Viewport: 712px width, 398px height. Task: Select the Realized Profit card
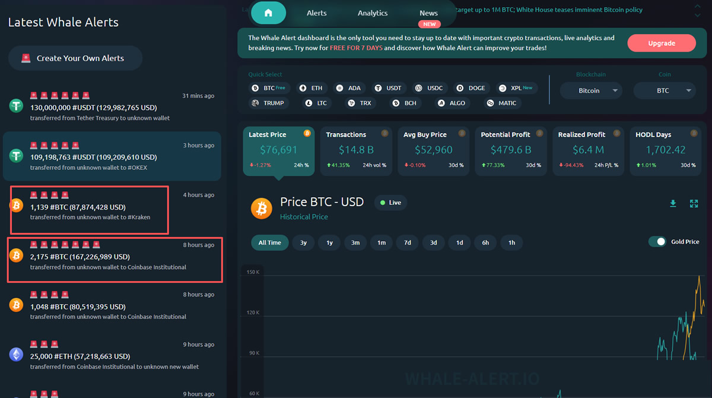coord(588,150)
